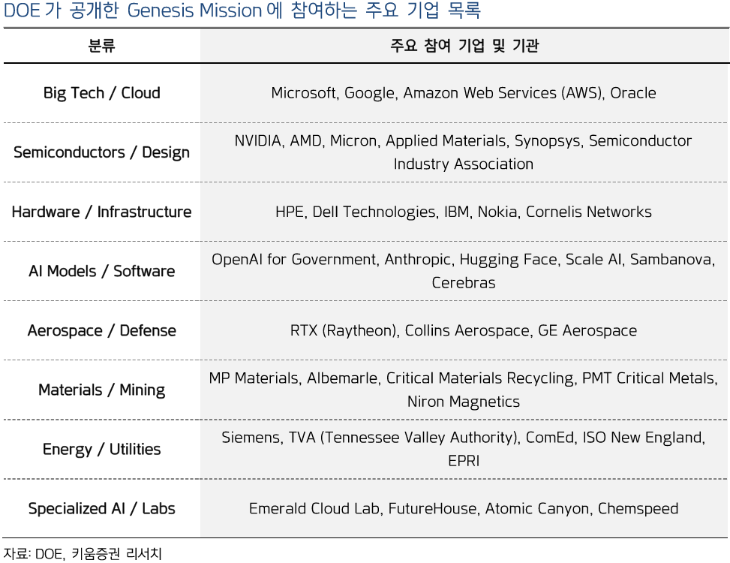The width and height of the screenshot is (730, 563).
Task: Click the Big Tech / Cloud category cell
Action: tap(101, 93)
